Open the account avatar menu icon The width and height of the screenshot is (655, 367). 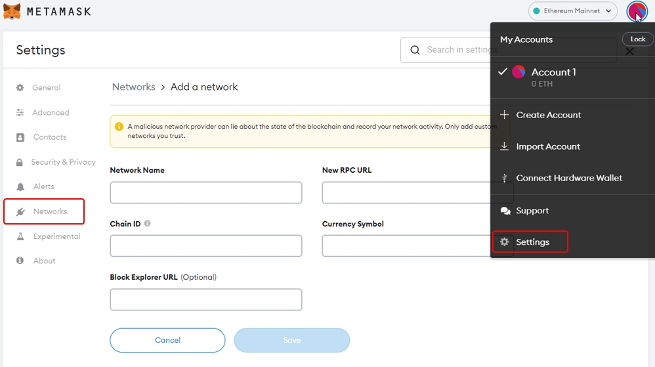(x=637, y=11)
